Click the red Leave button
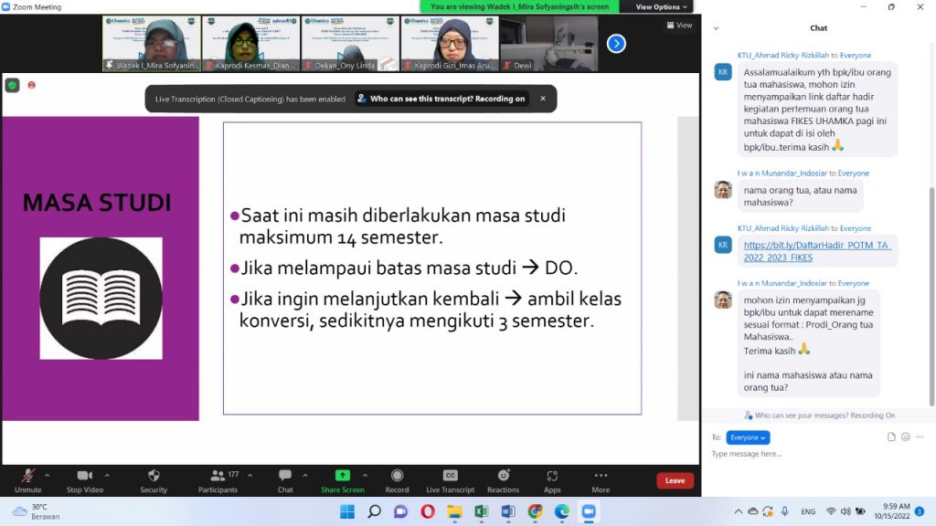This screenshot has height=526, width=936. [x=675, y=480]
